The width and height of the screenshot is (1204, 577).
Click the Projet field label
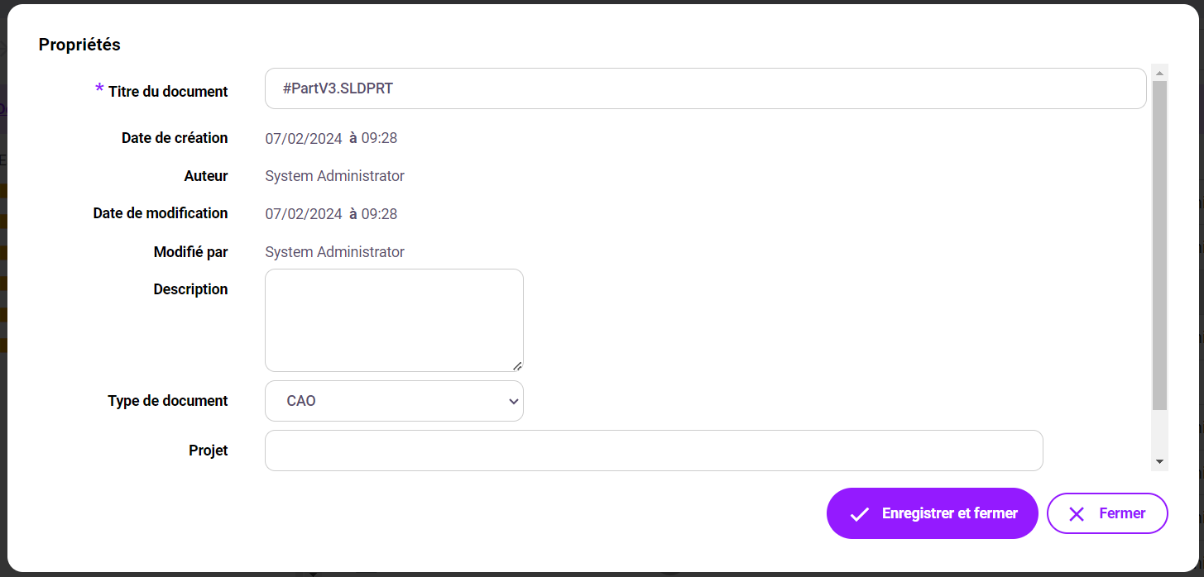[x=209, y=451]
